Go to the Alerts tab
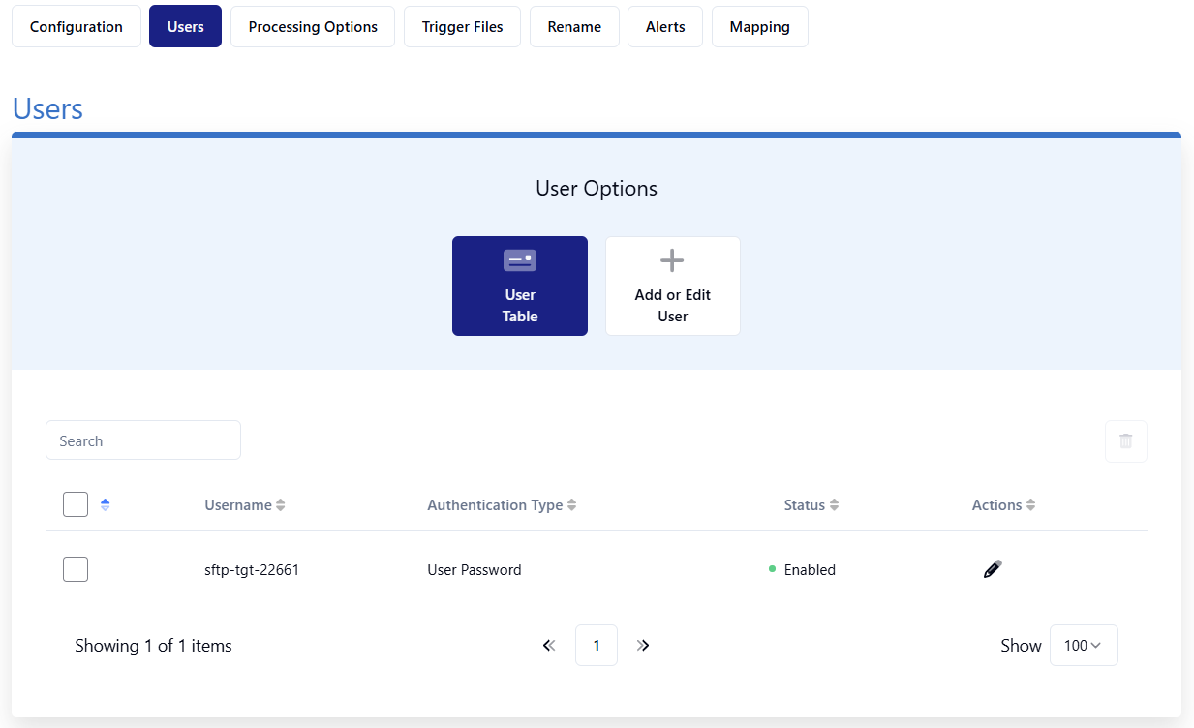The width and height of the screenshot is (1194, 728). coord(665,27)
